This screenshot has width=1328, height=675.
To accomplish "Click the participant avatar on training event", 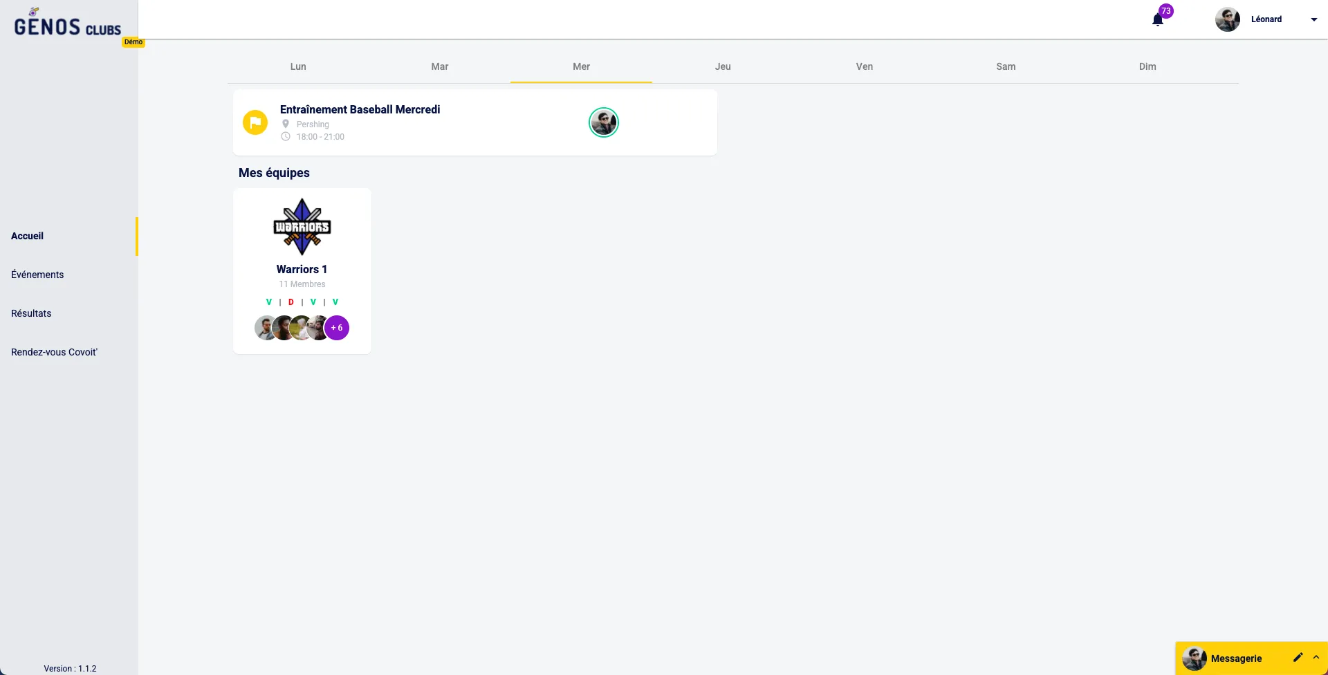I will pyautogui.click(x=603, y=122).
